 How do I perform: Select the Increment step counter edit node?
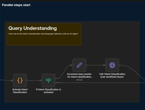point(79,65)
